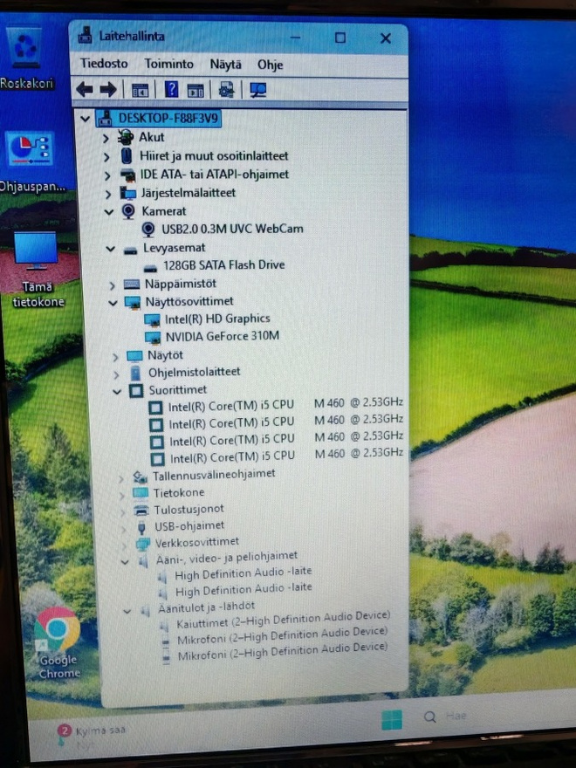Collapse the Suorittimet category
Image resolution: width=576 pixels, height=768 pixels.
tap(117, 391)
